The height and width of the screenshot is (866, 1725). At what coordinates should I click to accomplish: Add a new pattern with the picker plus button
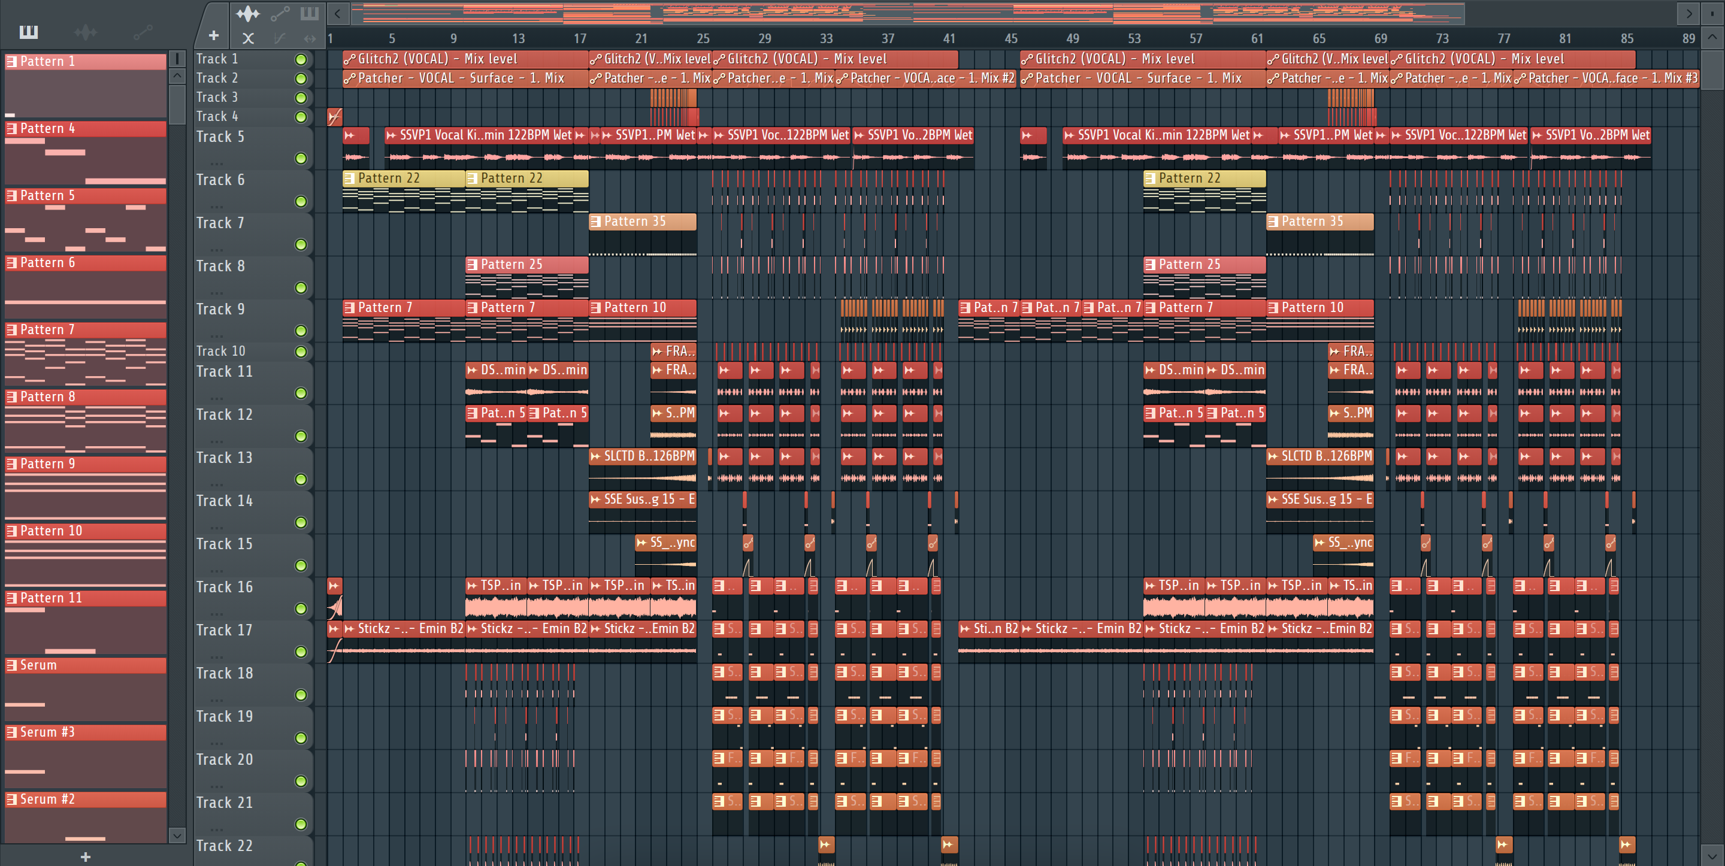(86, 856)
